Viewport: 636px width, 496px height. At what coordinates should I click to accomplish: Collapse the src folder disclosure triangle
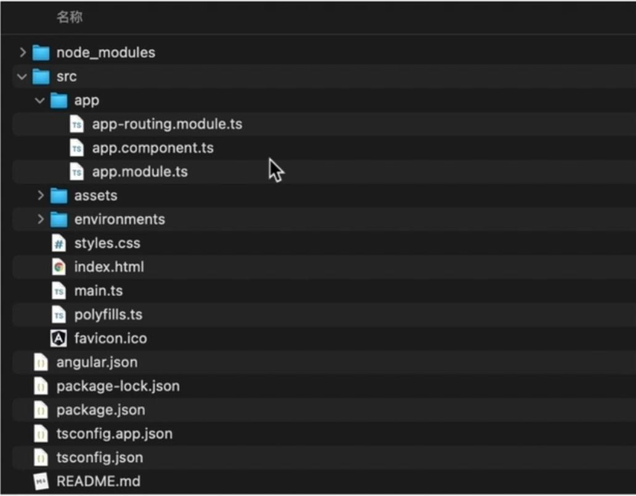(x=22, y=76)
